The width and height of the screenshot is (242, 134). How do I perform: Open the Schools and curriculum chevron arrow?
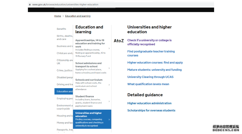pos(109,85)
